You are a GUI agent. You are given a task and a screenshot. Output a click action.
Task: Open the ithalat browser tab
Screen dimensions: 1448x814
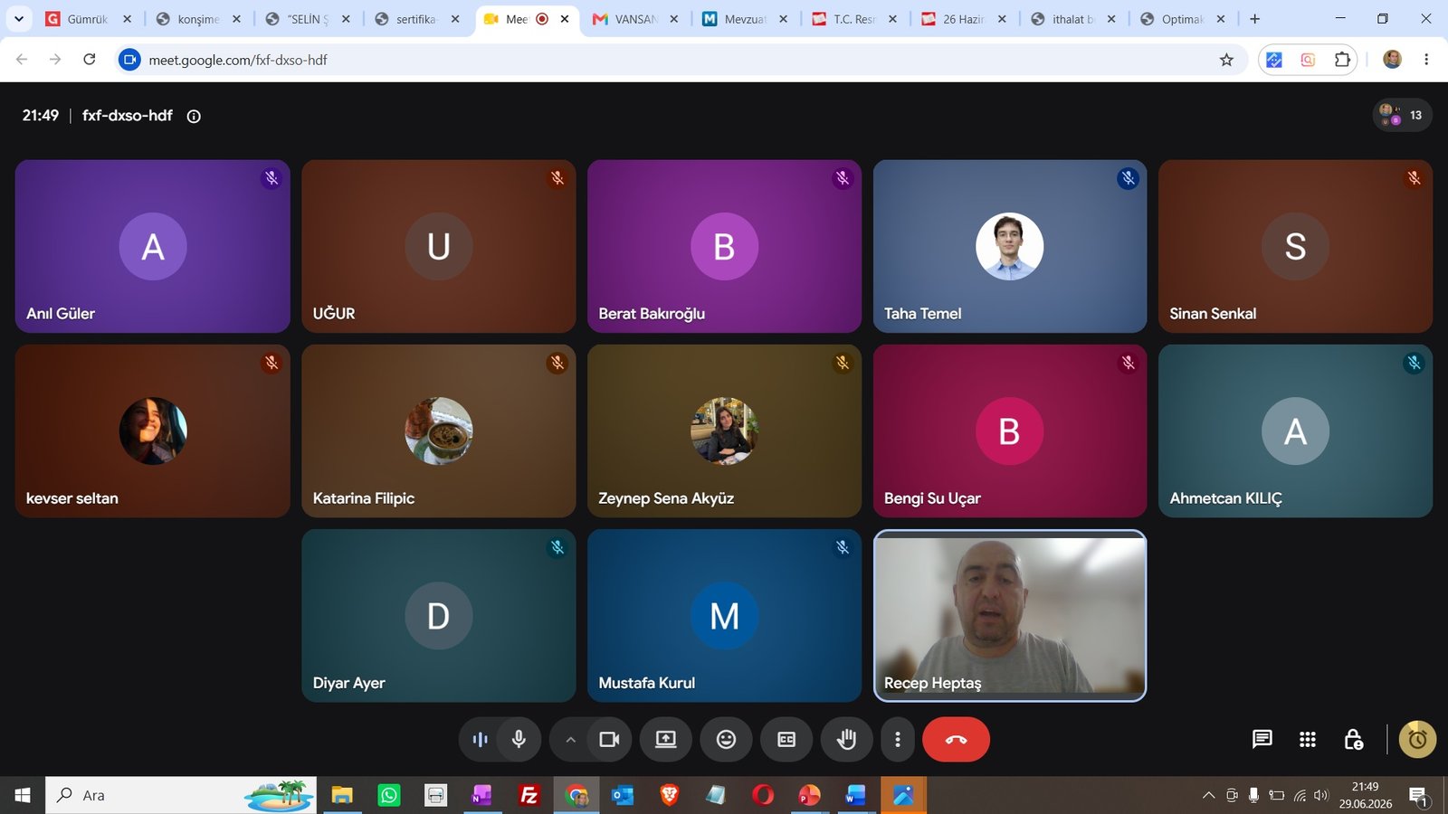coord(1073,19)
